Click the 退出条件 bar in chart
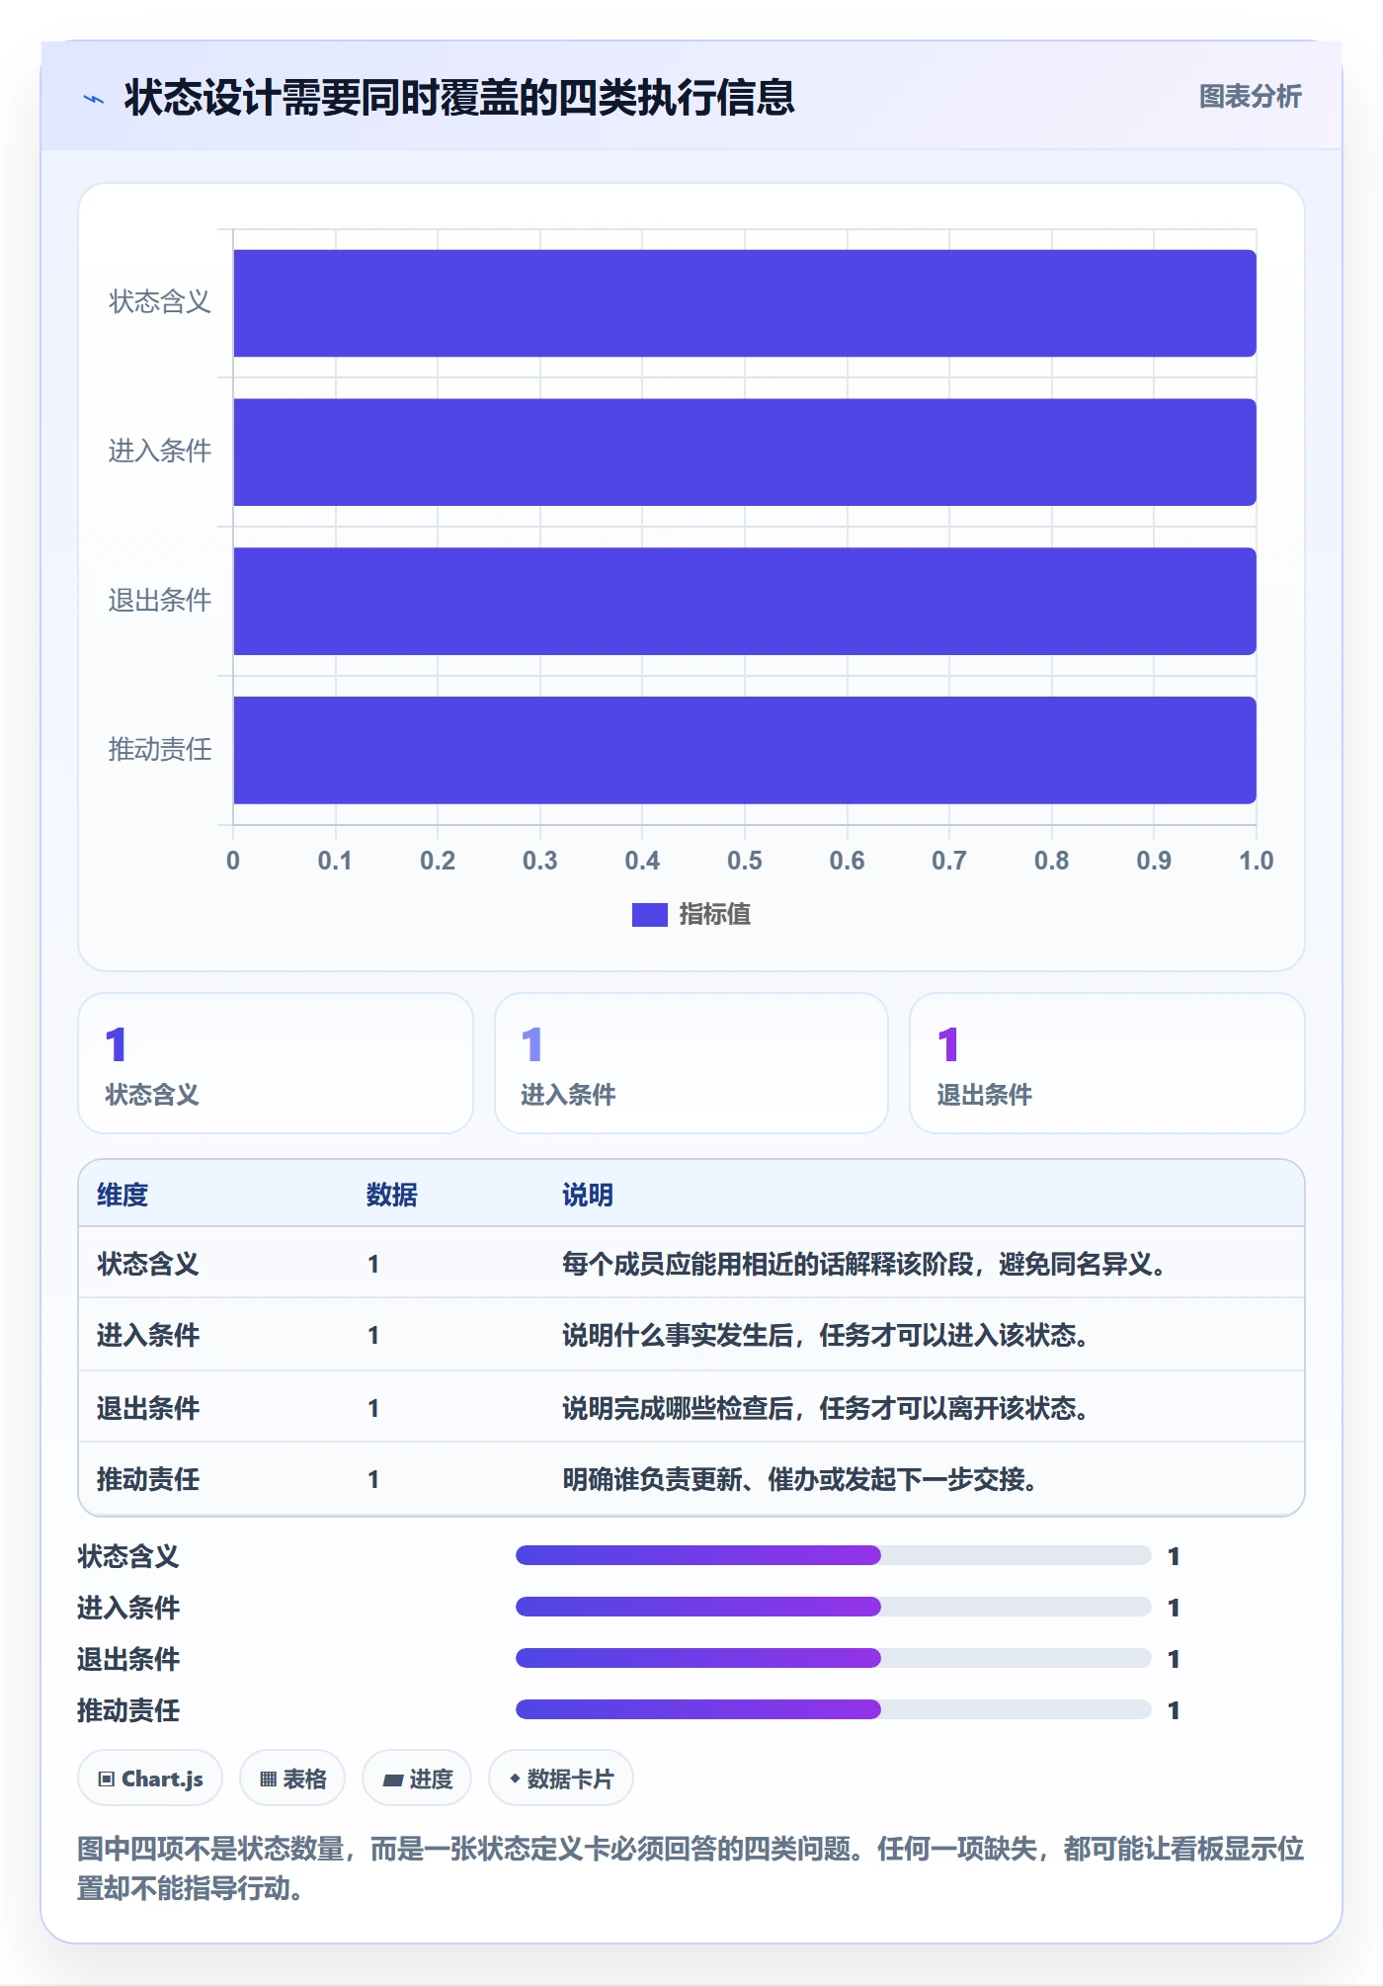Viewport: 1383px width, 1986px height. click(x=745, y=602)
